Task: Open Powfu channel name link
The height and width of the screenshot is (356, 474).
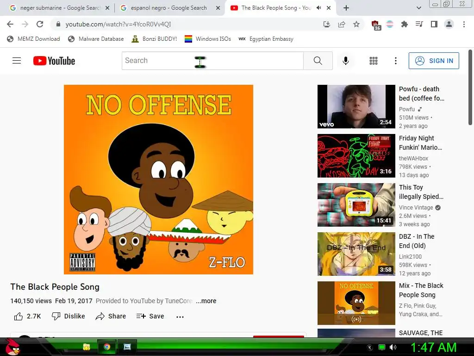Action: (407, 109)
